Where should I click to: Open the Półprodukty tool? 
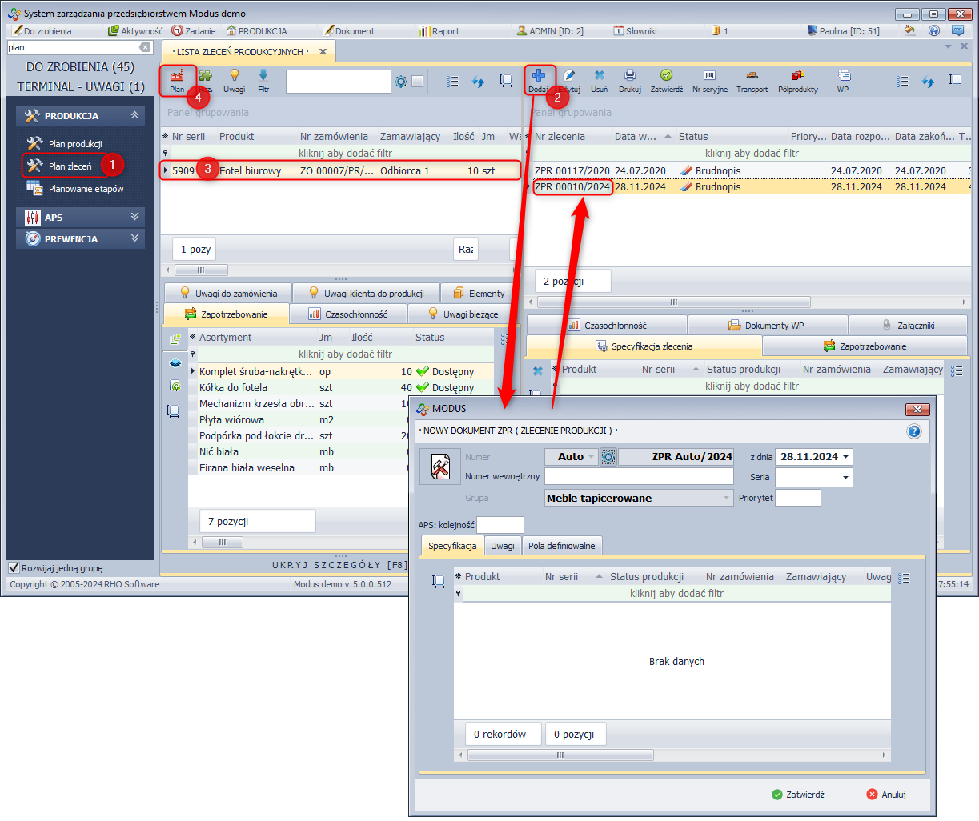pyautogui.click(x=797, y=76)
